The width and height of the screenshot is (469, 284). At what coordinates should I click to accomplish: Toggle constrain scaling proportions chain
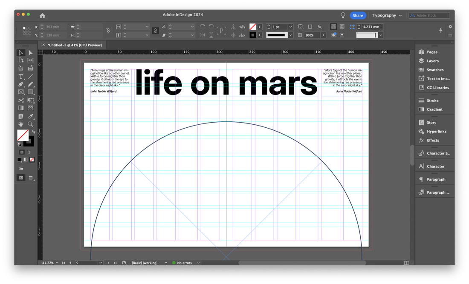(155, 31)
